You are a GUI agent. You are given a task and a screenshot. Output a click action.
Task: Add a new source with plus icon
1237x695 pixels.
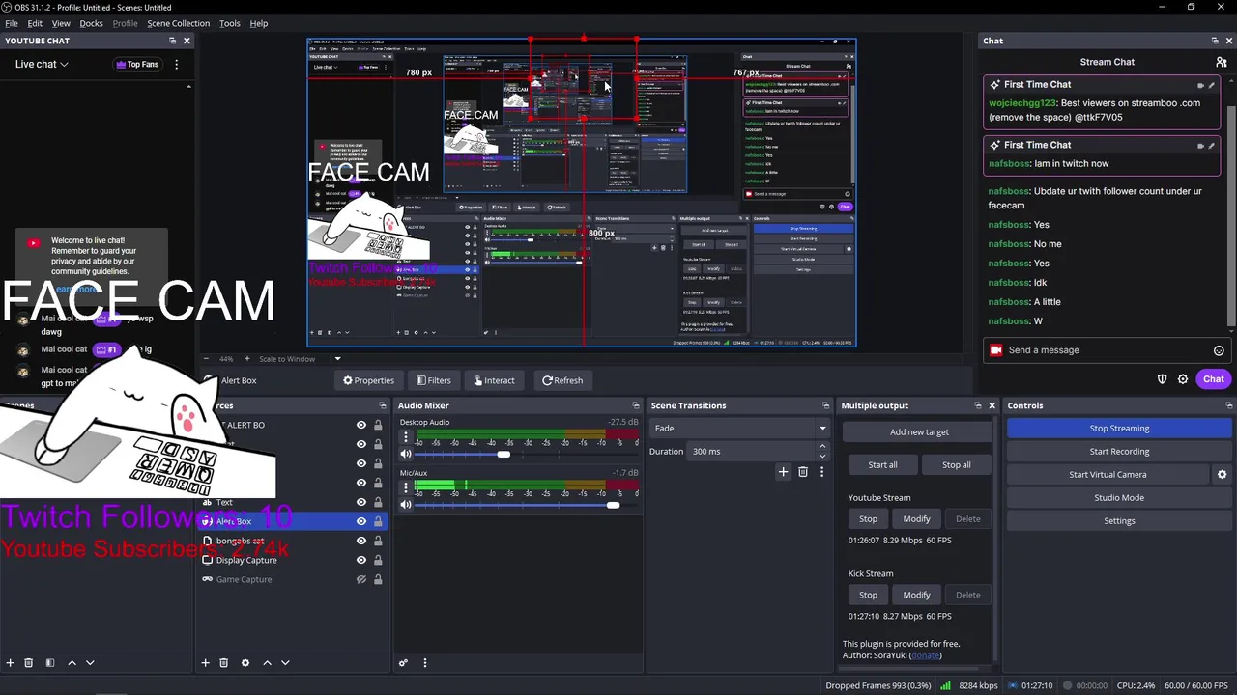click(205, 663)
